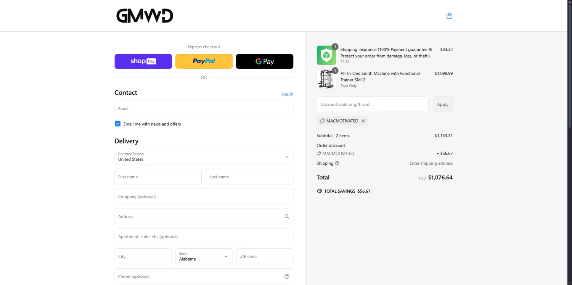
Task: Click the discount amount − $56.67
Action: pos(445,153)
